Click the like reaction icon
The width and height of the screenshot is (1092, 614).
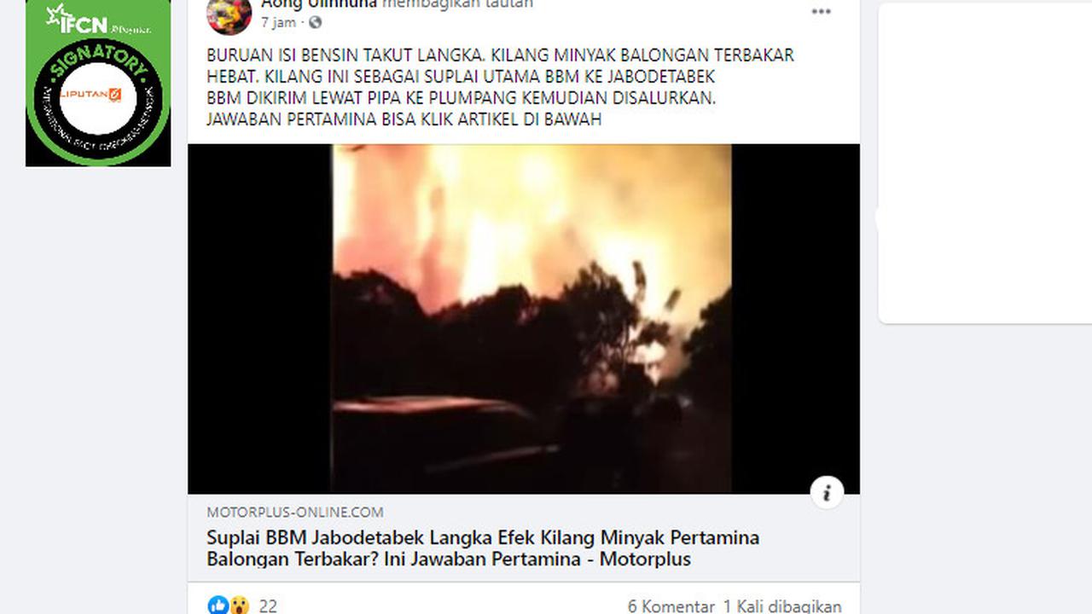218,605
